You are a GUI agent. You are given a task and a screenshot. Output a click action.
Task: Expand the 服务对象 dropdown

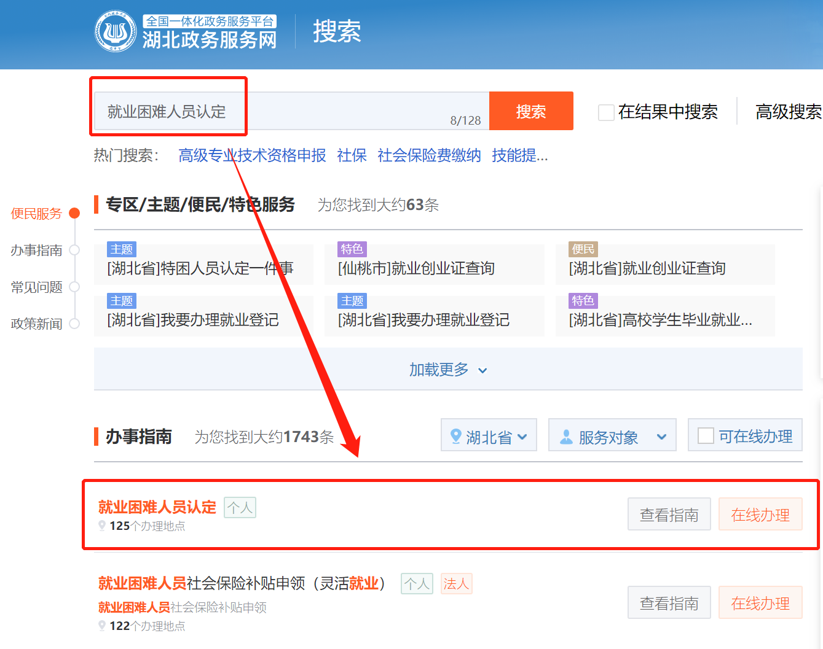(612, 435)
